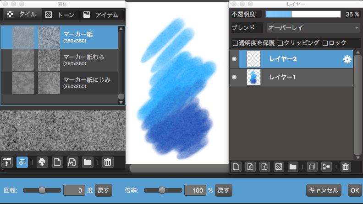
Task: Open the material folder icon
Action: [x=88, y=162]
